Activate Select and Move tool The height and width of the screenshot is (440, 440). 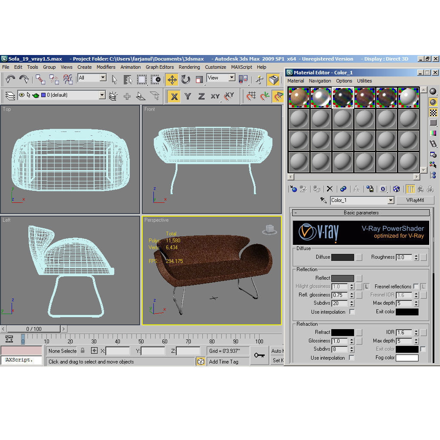172,79
